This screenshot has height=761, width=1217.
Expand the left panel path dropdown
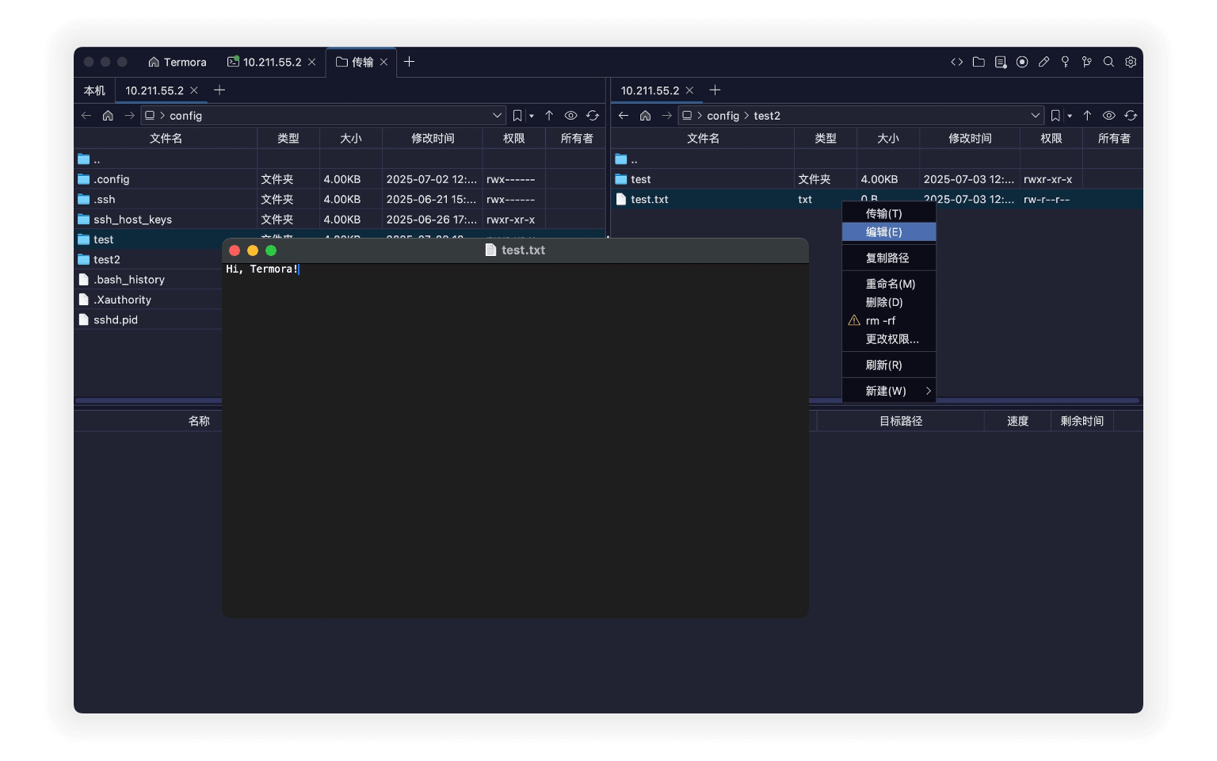click(x=497, y=116)
